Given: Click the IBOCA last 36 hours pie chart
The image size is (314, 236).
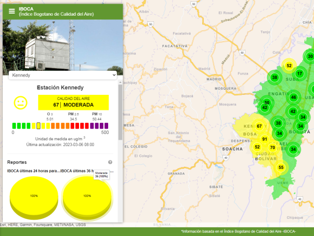Looking at the screenshot, I should [87, 196].
